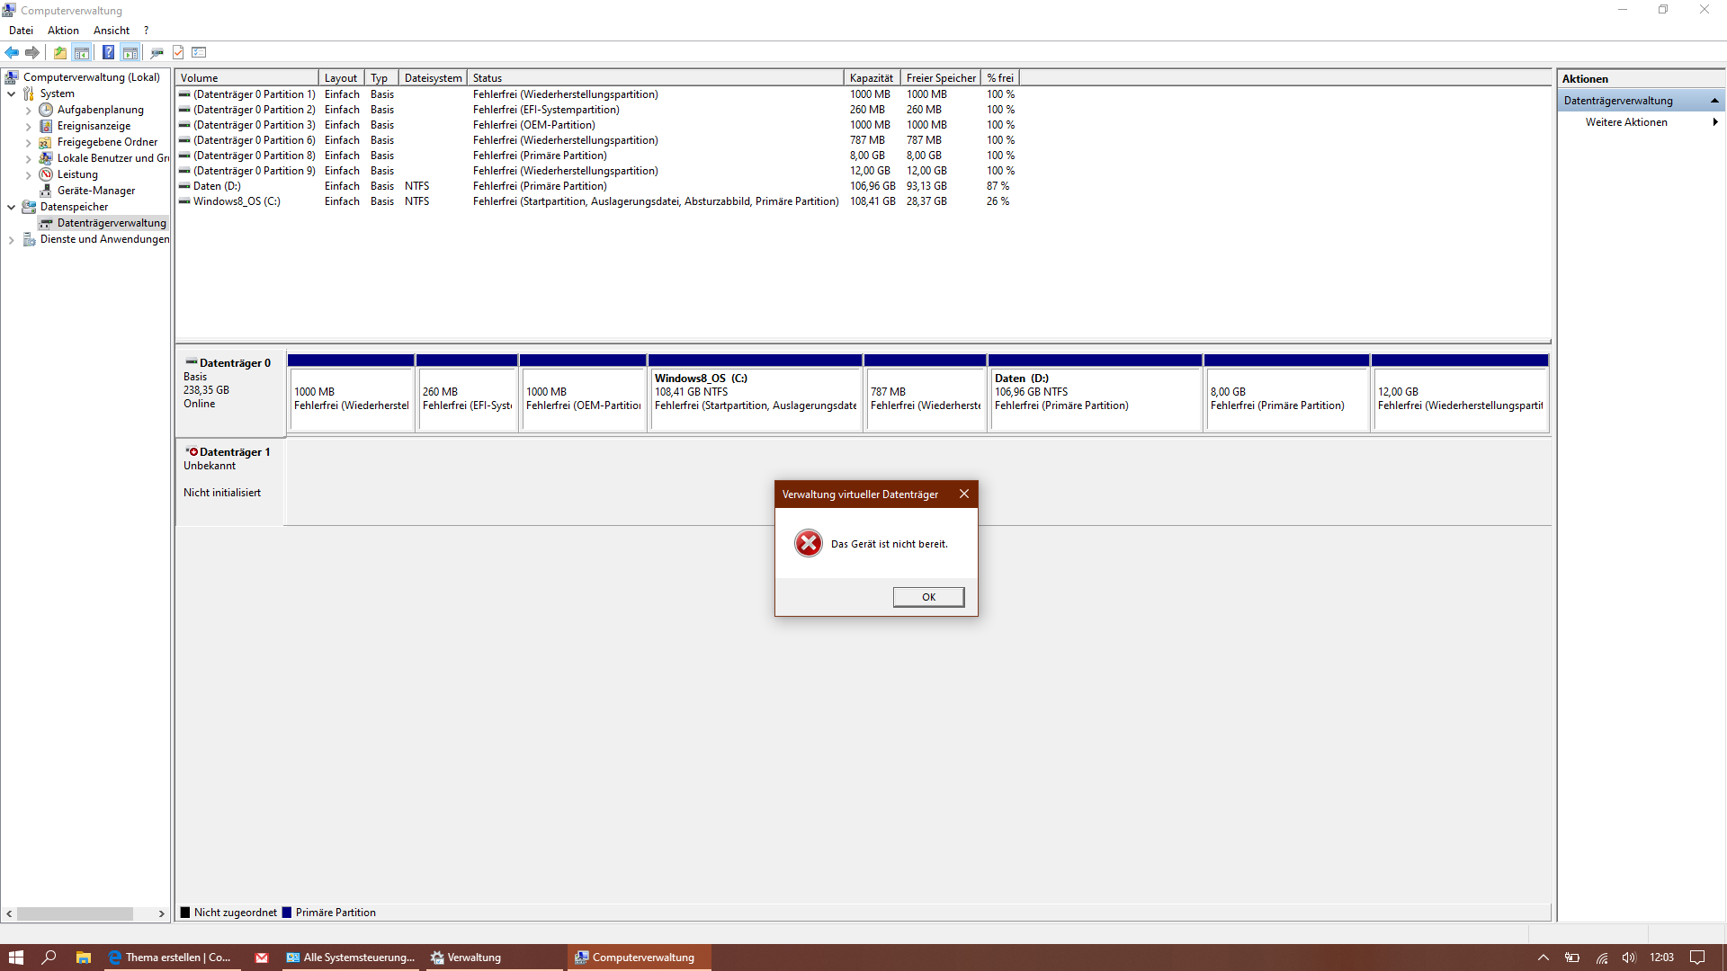Click the checkmark document toolbar icon

click(178, 52)
